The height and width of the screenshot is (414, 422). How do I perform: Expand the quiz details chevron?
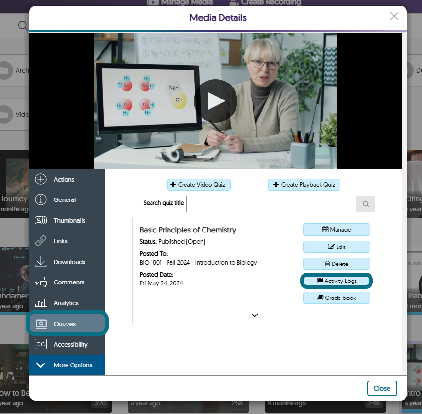point(254,315)
